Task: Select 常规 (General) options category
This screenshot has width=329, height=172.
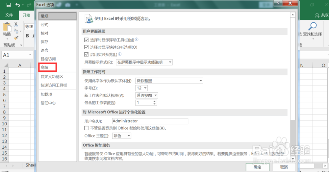Action: click(57, 16)
